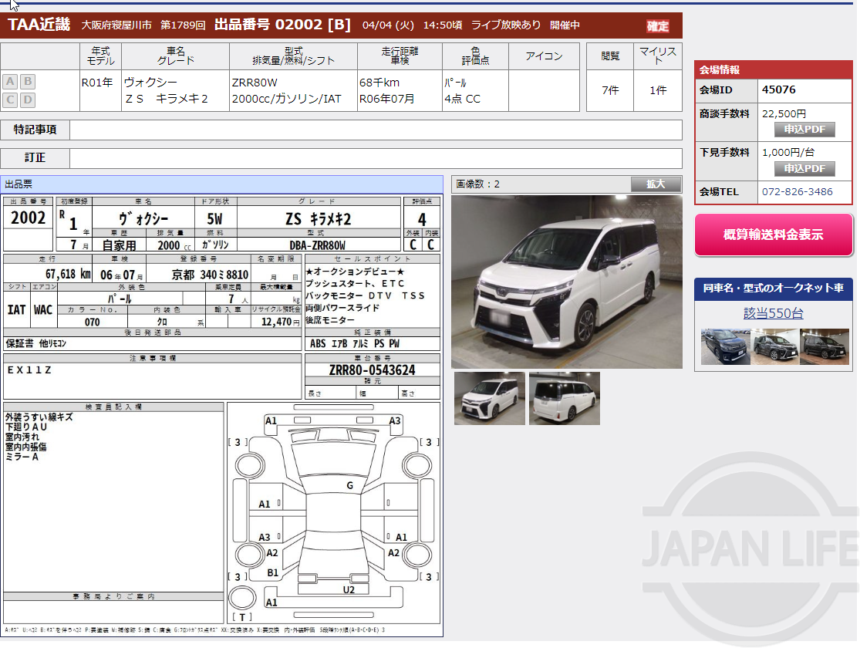Screen dimensions: 860x648
Task: Select the "A" photo view button
Action: (10, 81)
